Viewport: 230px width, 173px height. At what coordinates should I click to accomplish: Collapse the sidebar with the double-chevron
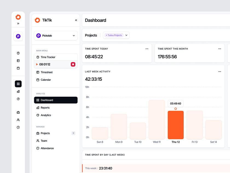point(76,20)
